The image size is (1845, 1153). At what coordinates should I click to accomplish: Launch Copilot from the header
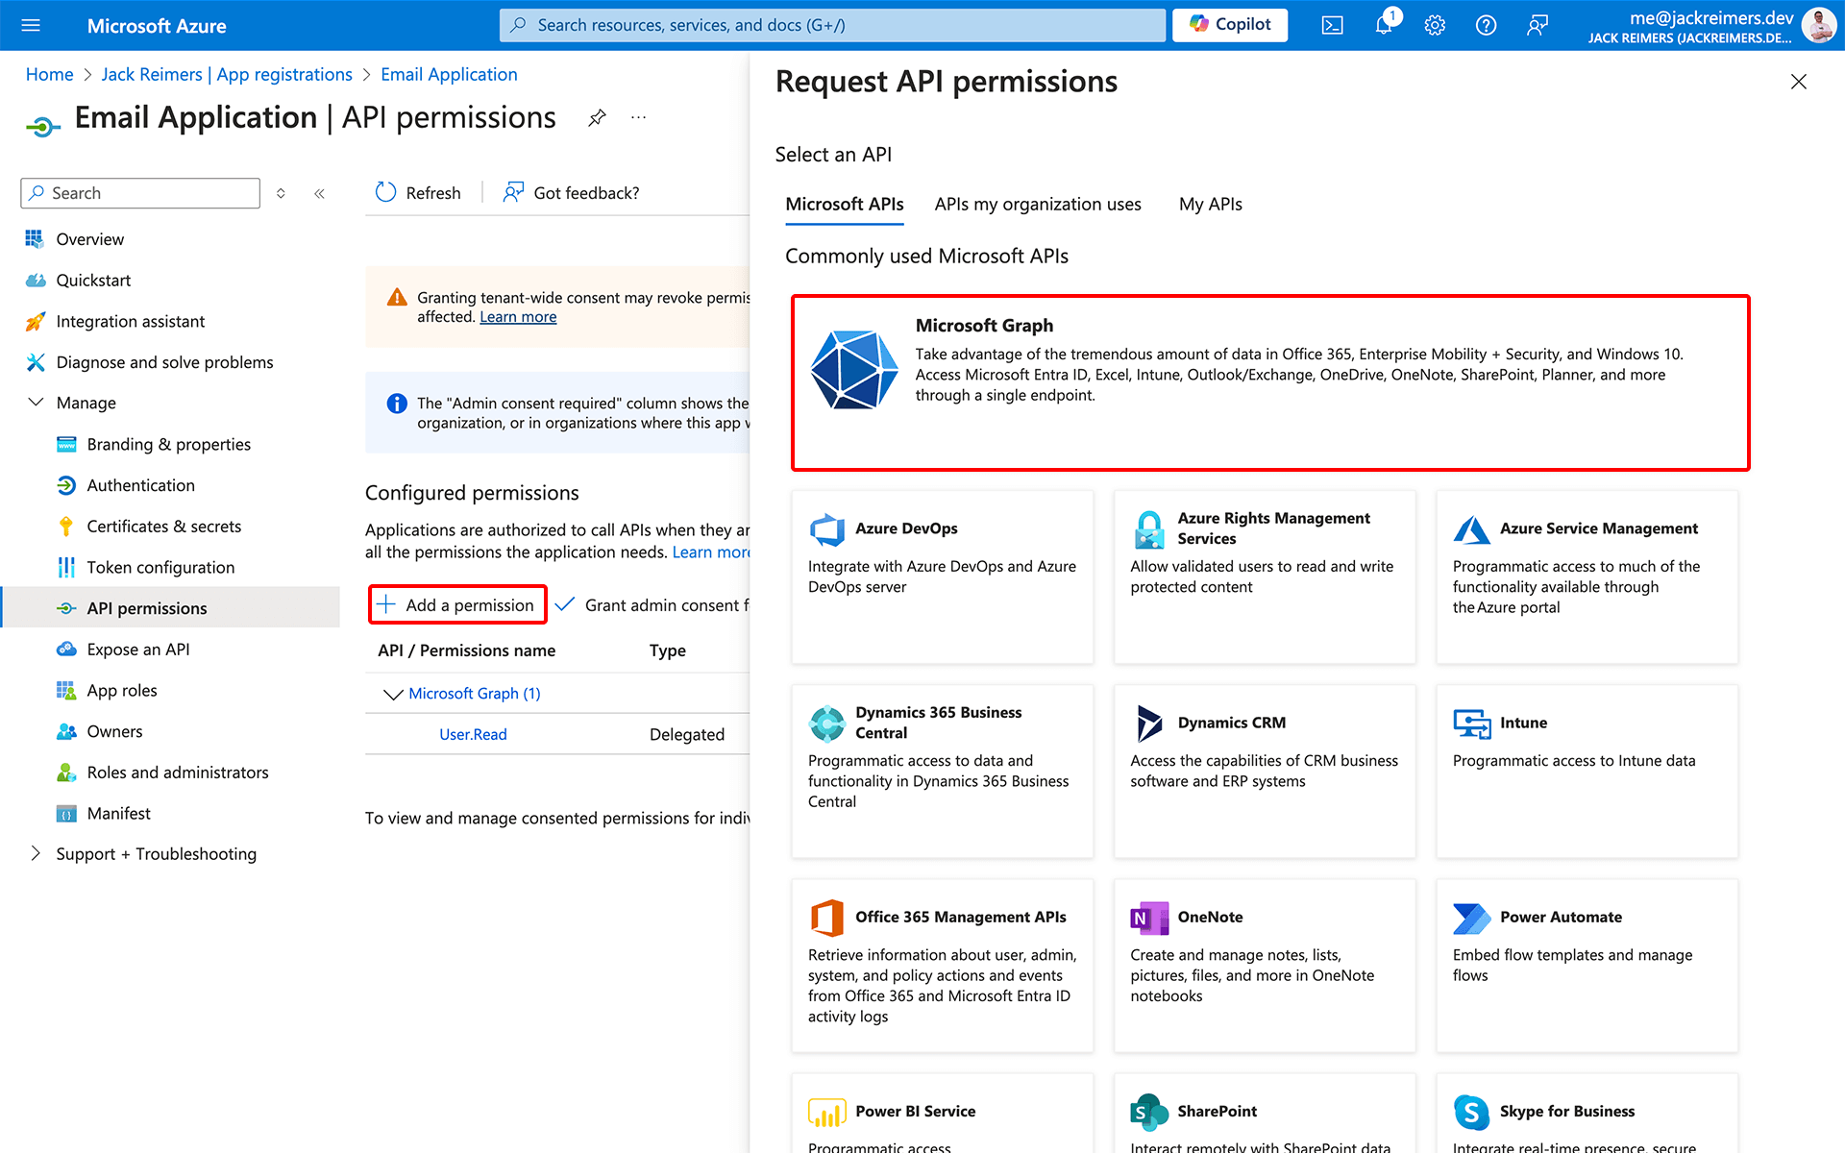(x=1230, y=25)
